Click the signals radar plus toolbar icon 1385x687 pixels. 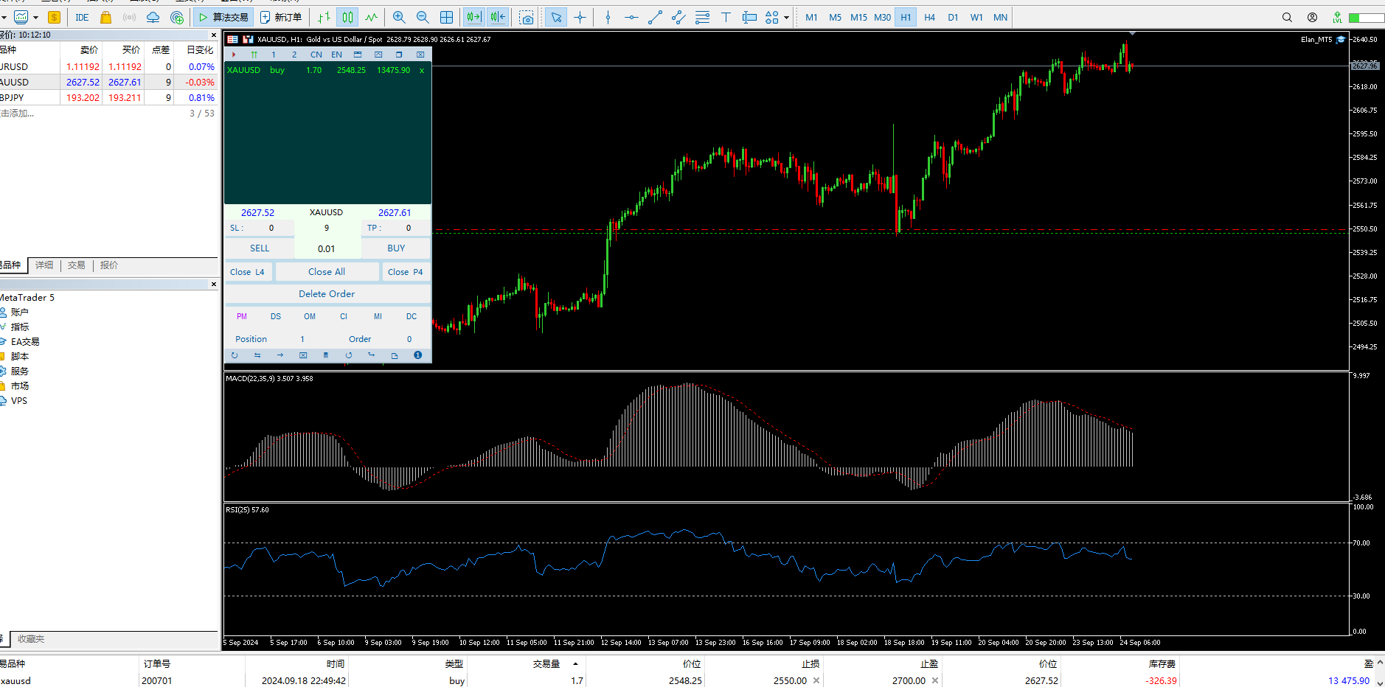(x=177, y=17)
